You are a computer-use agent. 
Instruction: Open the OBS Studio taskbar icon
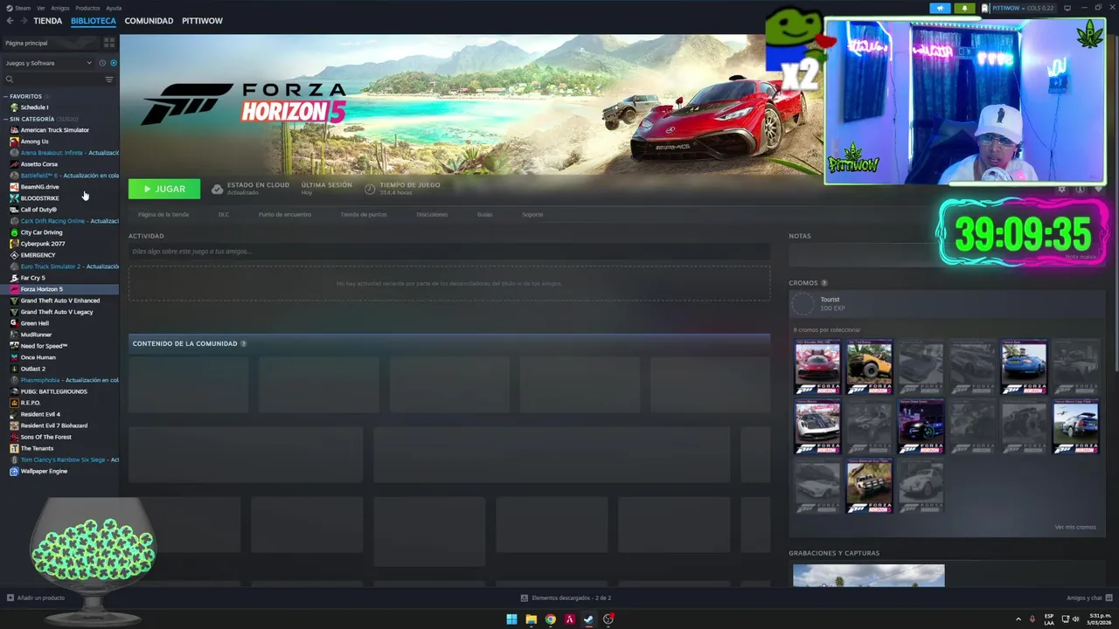click(608, 619)
